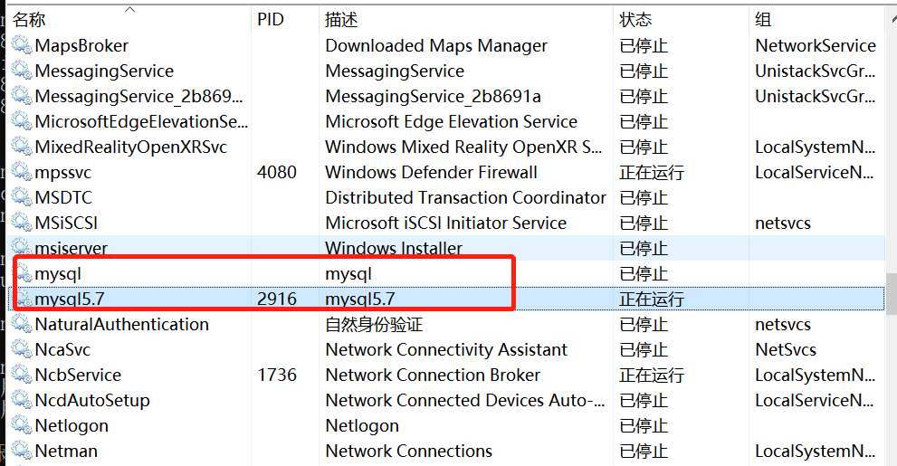Click the gear icon beside MapsBroker
897x466 pixels.
22,45
